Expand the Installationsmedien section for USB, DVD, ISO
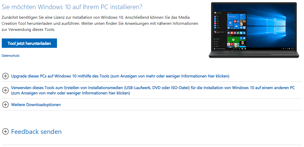This screenshot has height=147, width=304. [5, 90]
